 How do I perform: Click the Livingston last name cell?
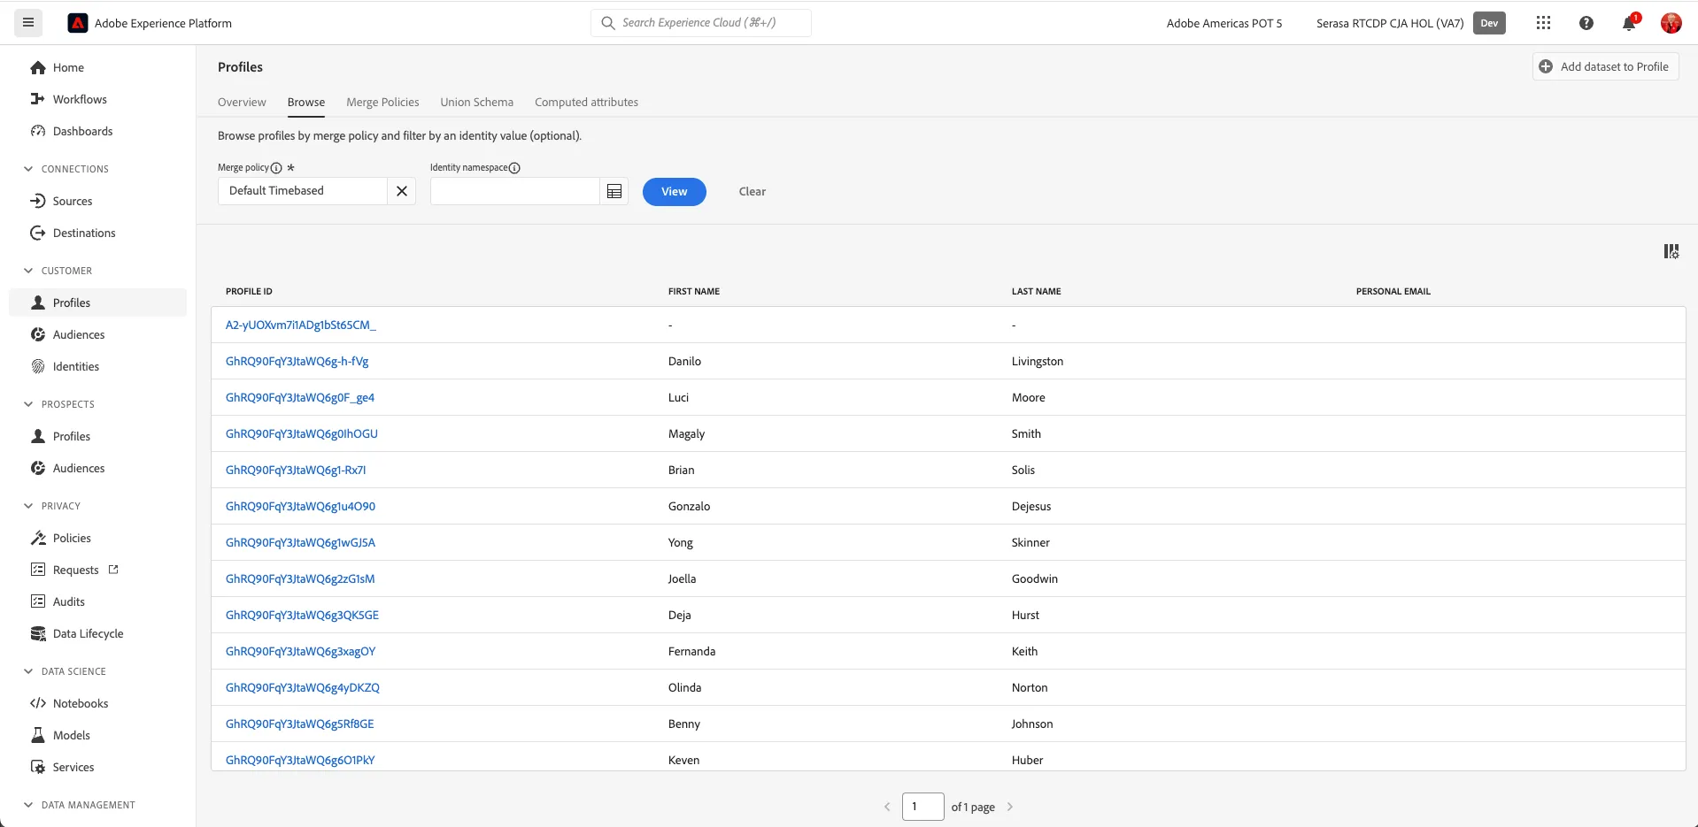tap(1038, 361)
